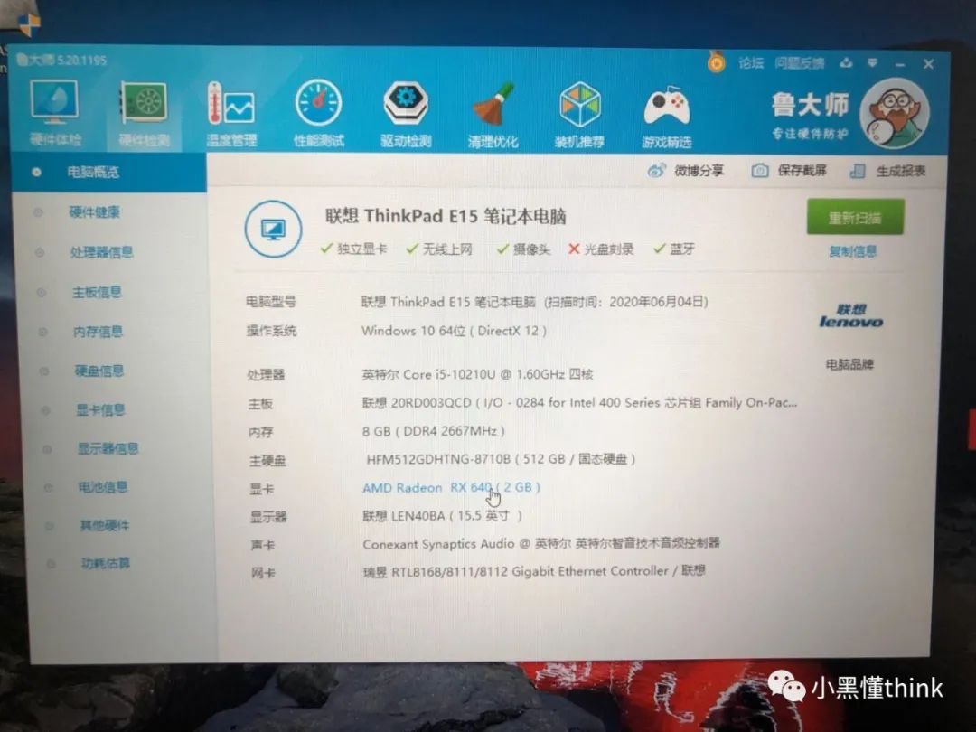Click the HFM512GDHTNG-8710B disk text
This screenshot has height=732, width=976.
(501, 459)
